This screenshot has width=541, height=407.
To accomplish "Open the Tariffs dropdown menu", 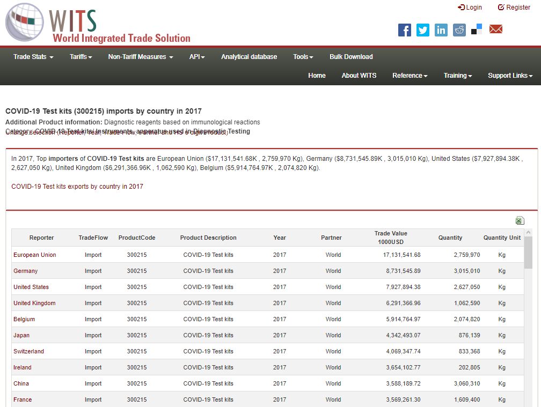I will click(x=81, y=57).
